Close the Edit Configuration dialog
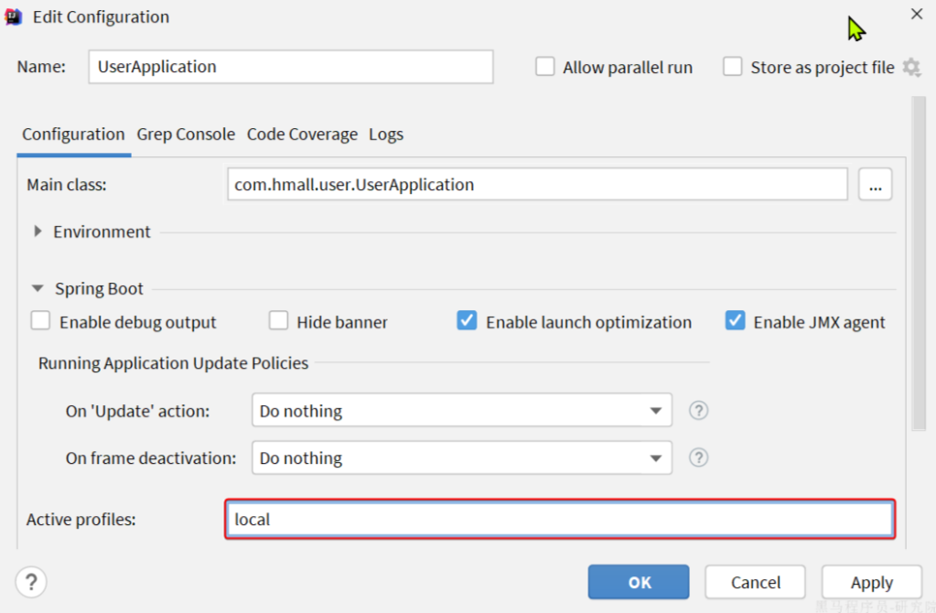The image size is (936, 613). [916, 14]
